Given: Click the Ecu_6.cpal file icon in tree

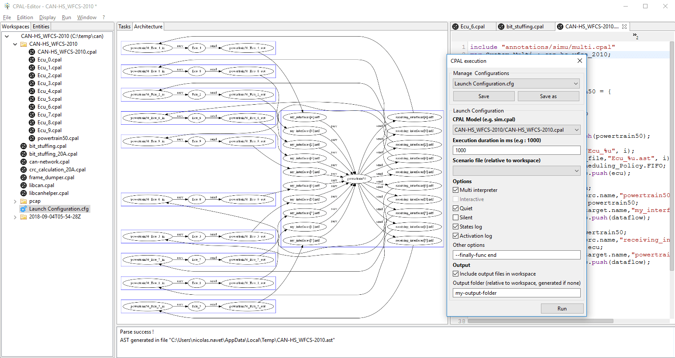Looking at the screenshot, I should [32, 107].
